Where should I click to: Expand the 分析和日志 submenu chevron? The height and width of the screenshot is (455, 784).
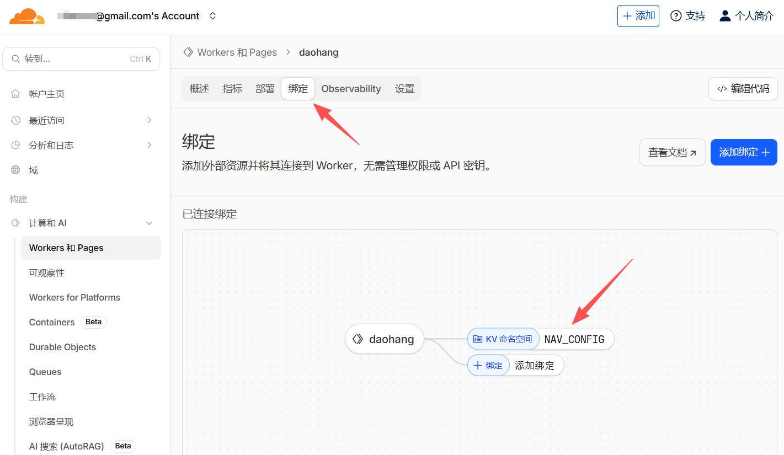(149, 145)
